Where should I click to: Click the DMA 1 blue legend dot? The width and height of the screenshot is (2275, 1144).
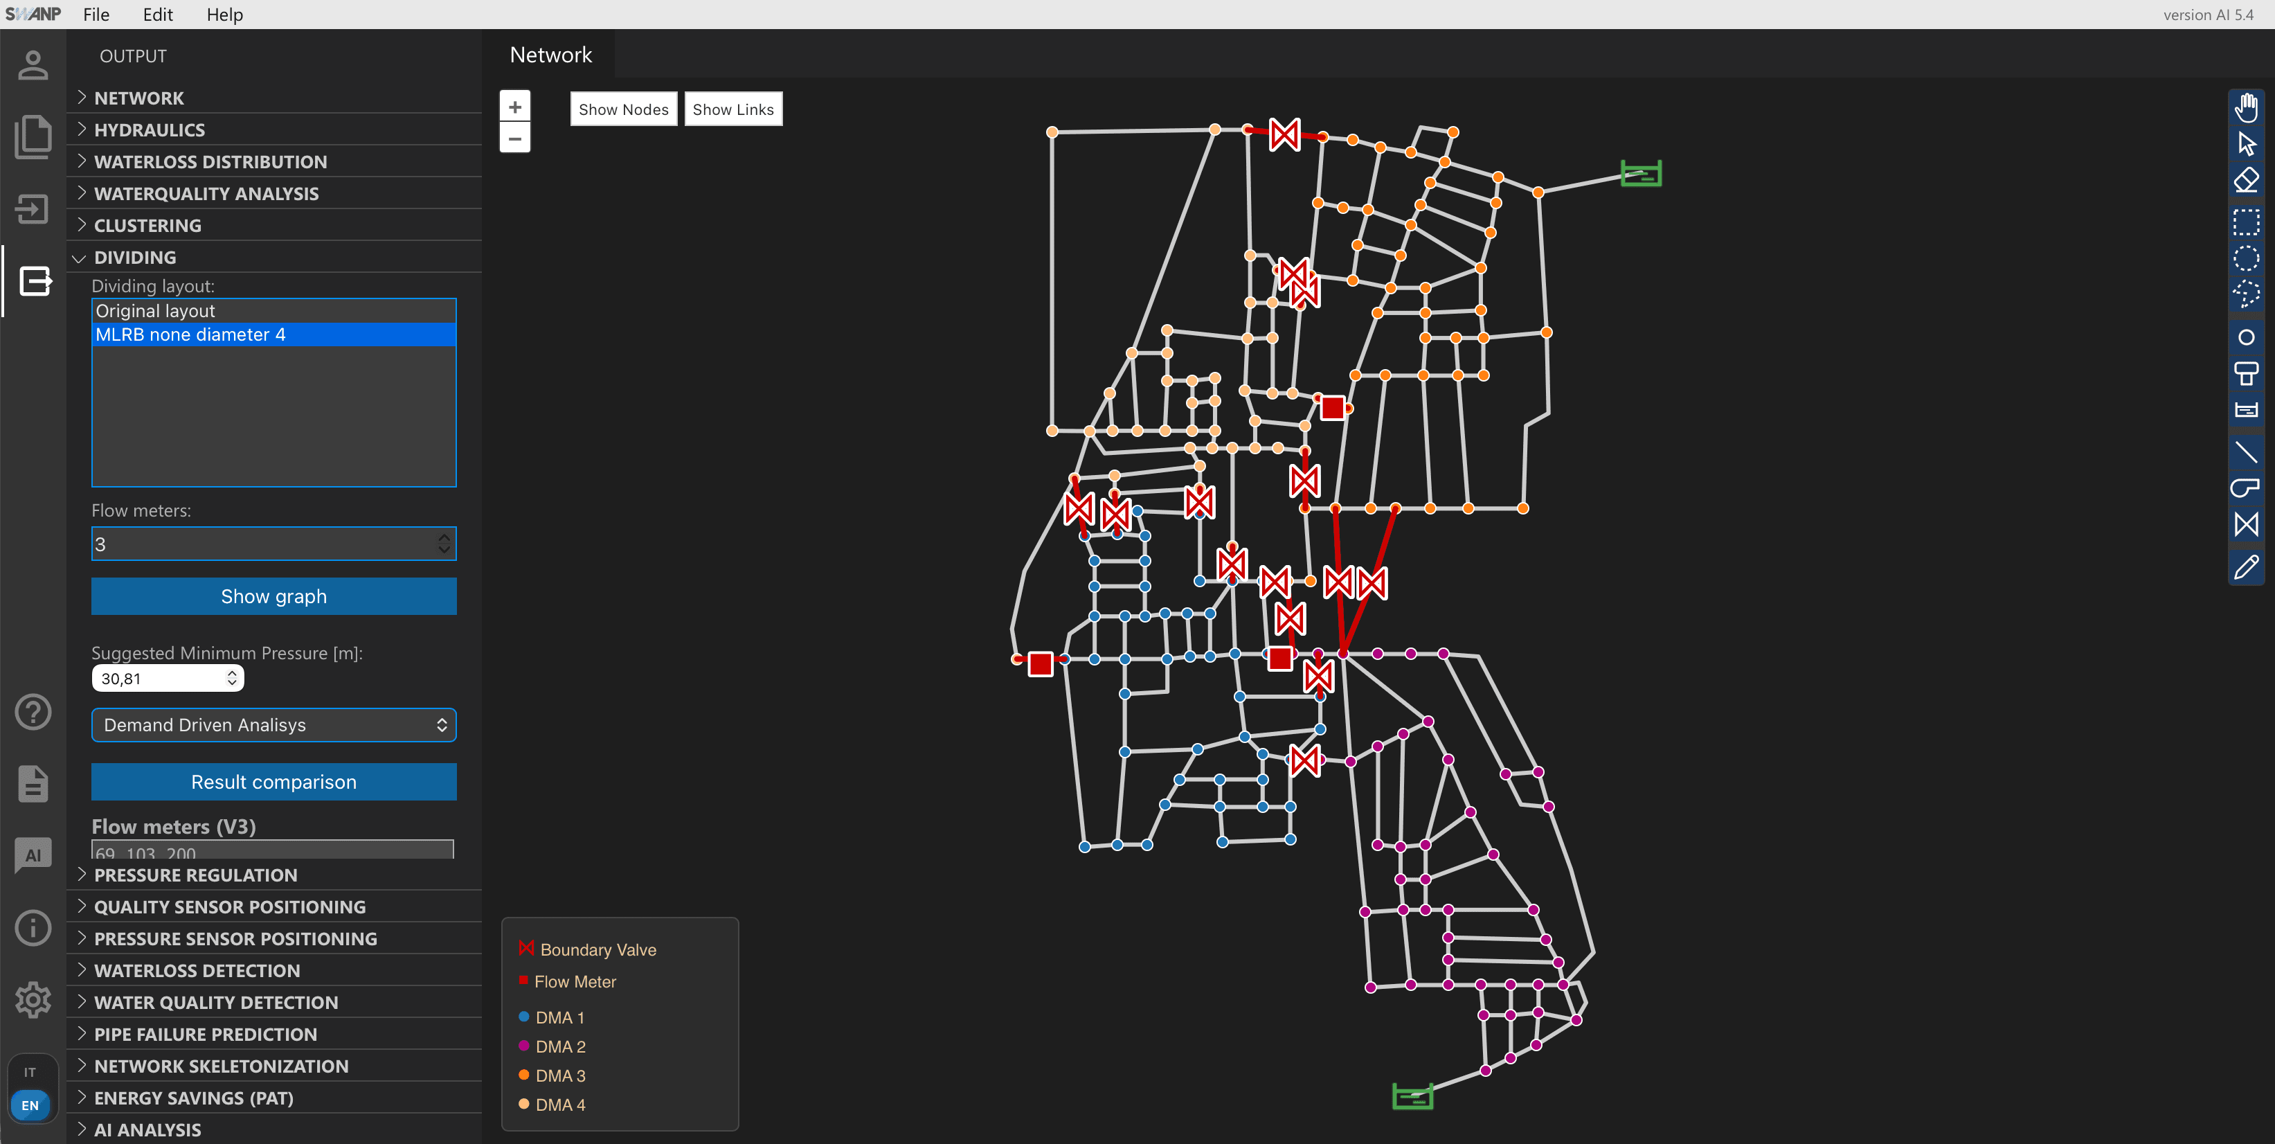click(523, 1017)
